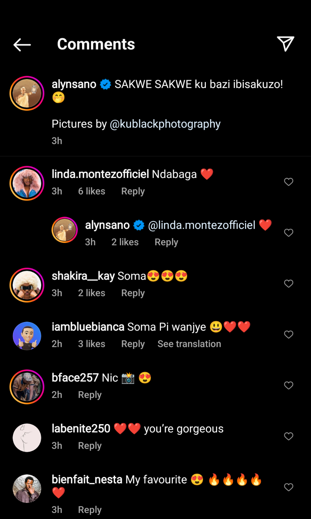Reply to linda.montezofficiel's comment

[x=133, y=191]
